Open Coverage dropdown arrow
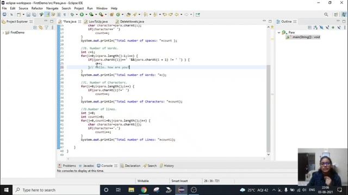The height and width of the screenshot is (195, 348). [96, 15]
